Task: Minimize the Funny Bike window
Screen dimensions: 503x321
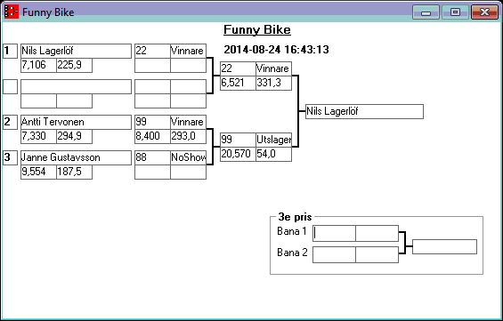Action: pos(426,12)
